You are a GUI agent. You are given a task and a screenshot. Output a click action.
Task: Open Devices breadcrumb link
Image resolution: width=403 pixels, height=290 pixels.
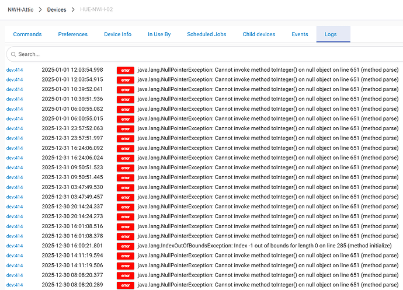(x=57, y=9)
